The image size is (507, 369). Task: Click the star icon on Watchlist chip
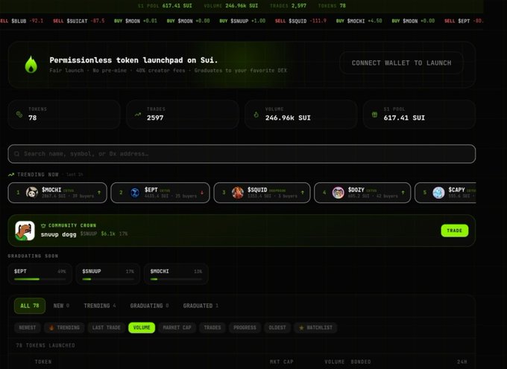click(x=301, y=328)
